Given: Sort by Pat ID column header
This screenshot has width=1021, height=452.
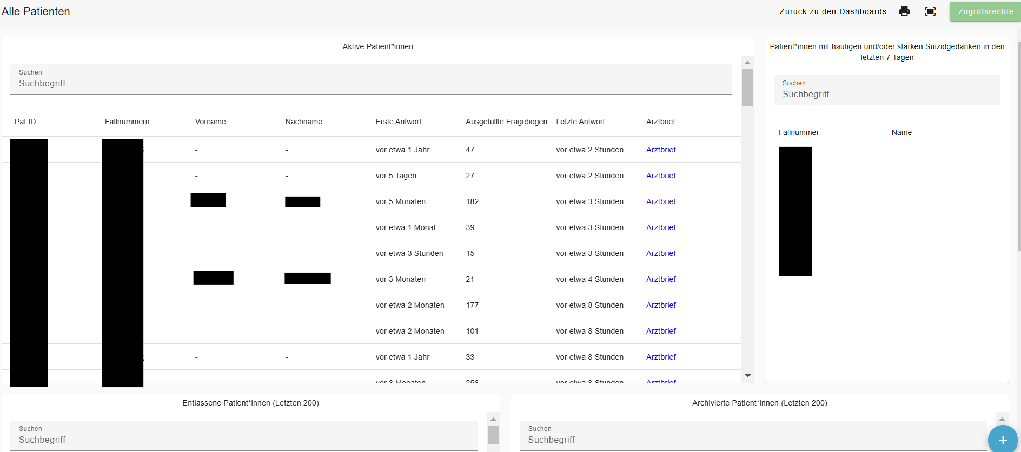Looking at the screenshot, I should (x=25, y=122).
